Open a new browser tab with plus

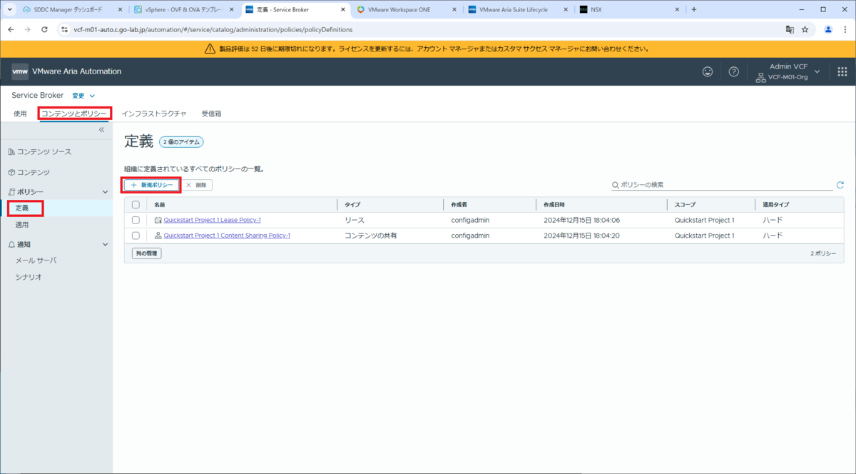click(694, 9)
